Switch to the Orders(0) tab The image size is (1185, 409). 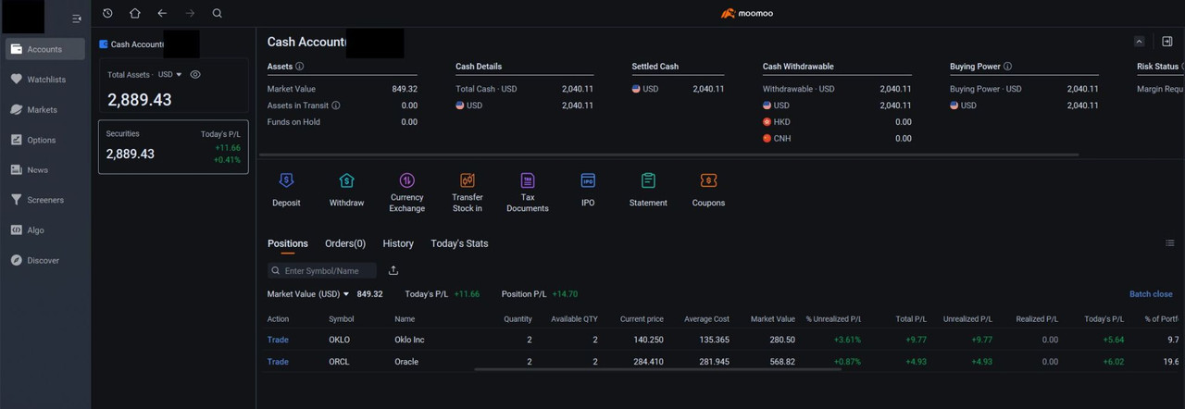coord(345,243)
